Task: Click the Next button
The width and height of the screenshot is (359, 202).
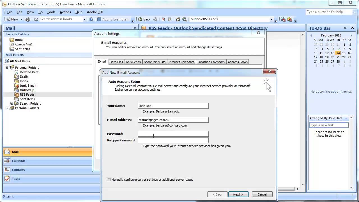Action: [238, 194]
